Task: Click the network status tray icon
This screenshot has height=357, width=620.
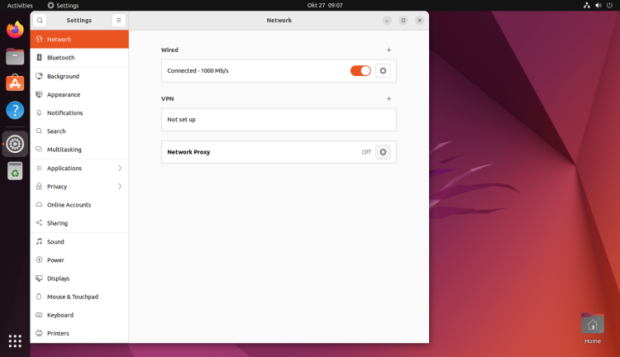Action: tap(587, 5)
